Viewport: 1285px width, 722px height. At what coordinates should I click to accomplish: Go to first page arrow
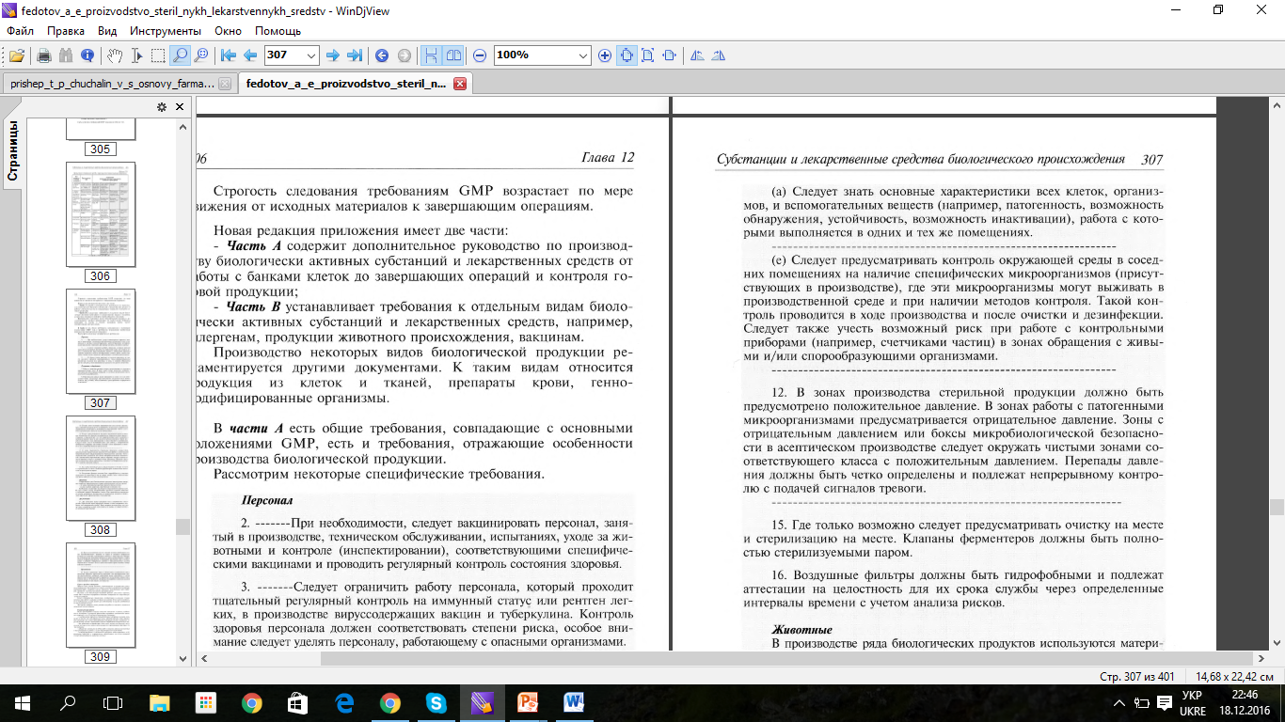[x=228, y=55]
